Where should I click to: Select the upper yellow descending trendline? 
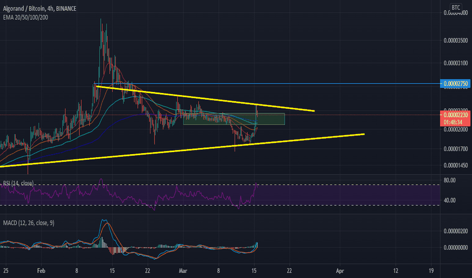click(x=205, y=99)
